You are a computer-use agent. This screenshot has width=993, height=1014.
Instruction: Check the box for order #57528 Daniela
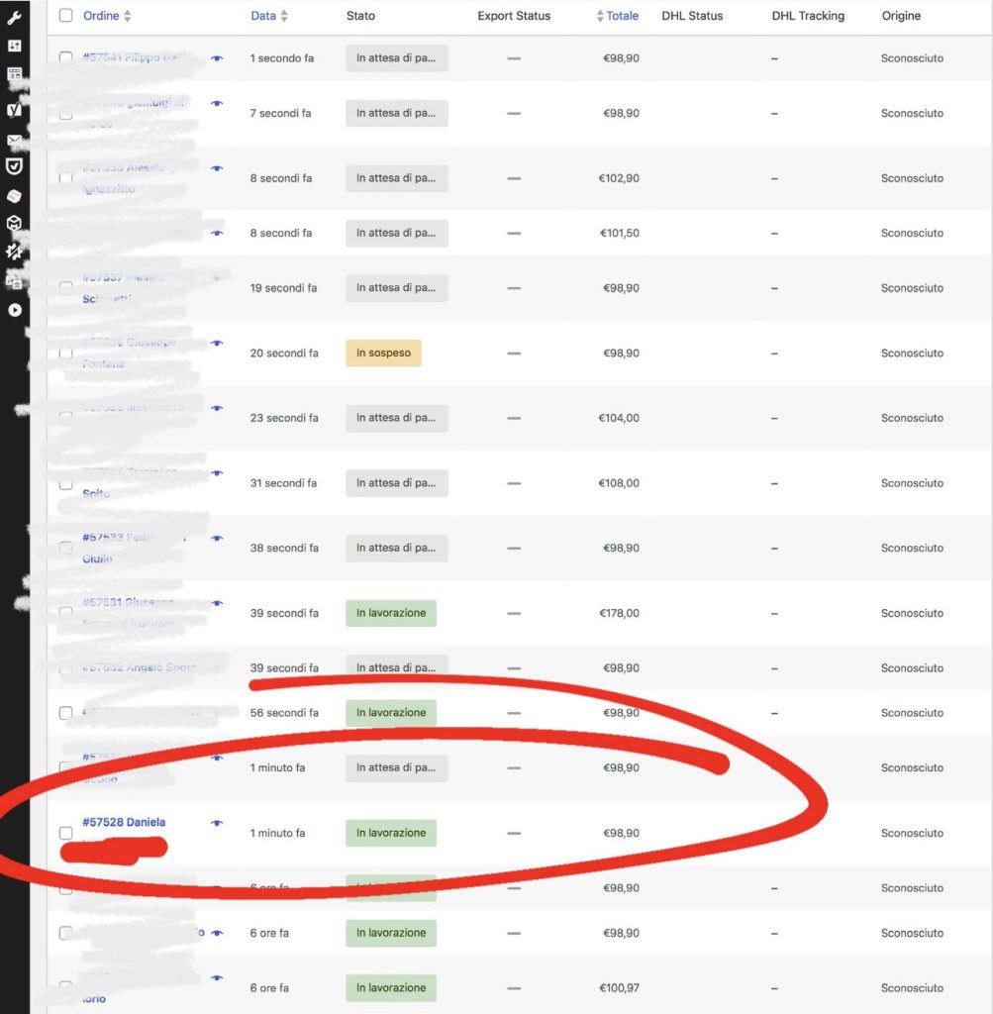click(65, 833)
